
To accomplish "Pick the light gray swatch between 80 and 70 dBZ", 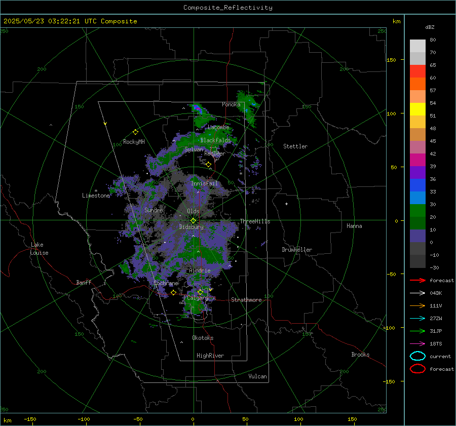I will tap(417, 46).
